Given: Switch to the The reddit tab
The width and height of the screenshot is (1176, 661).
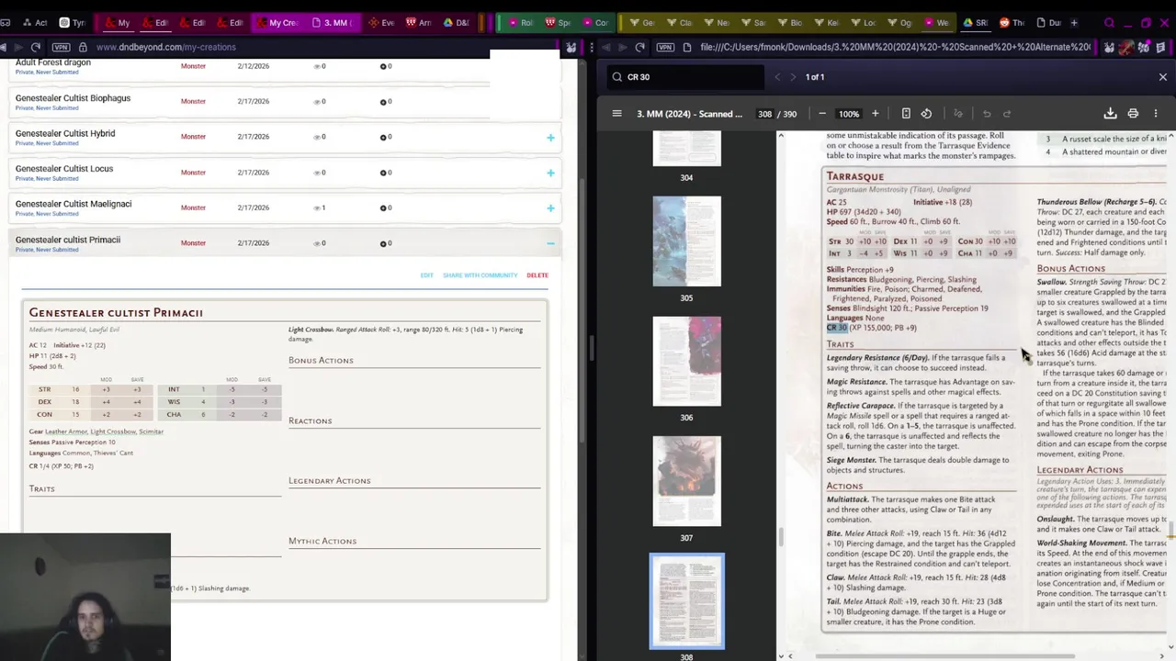Looking at the screenshot, I should [x=1012, y=23].
